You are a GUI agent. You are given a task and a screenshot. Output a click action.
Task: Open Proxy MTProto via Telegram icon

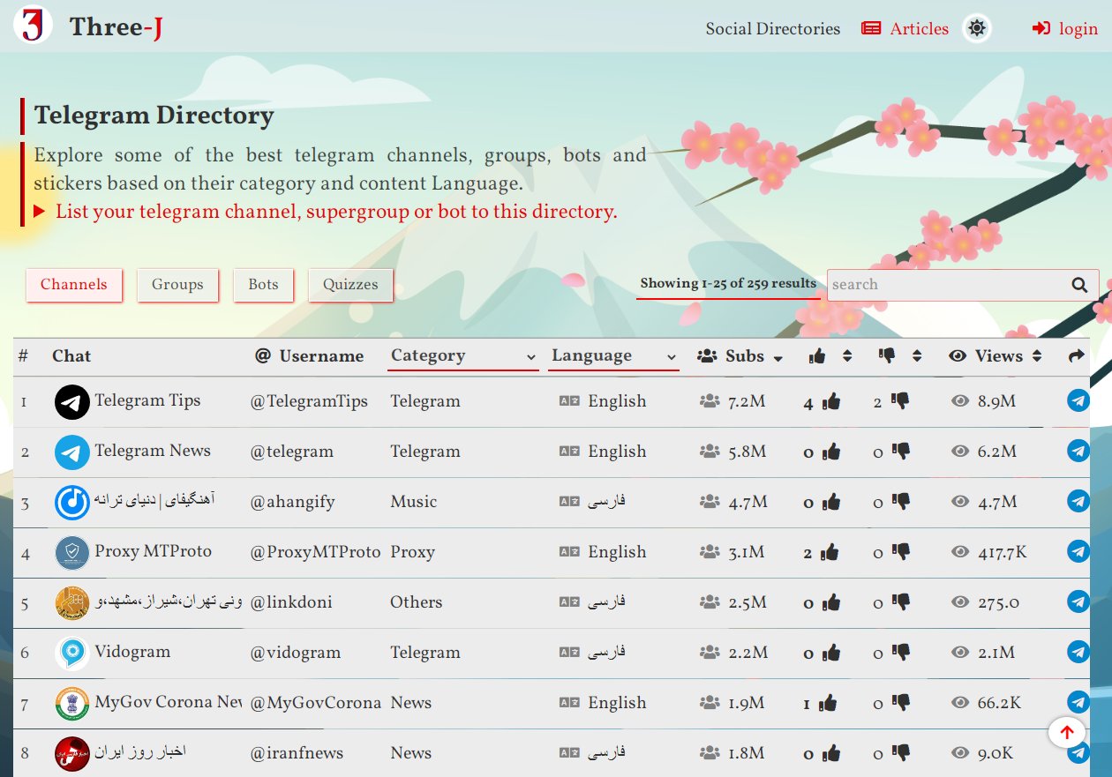click(1078, 551)
